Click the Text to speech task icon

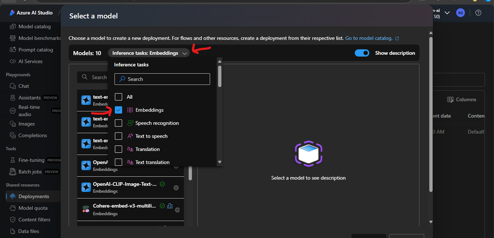(130, 136)
